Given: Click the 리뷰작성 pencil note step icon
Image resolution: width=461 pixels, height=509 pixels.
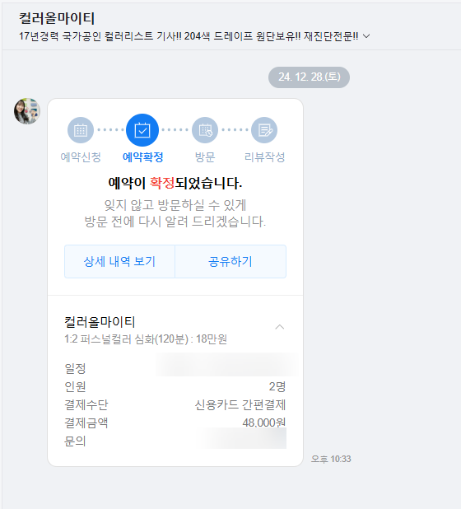Looking at the screenshot, I should 264,130.
